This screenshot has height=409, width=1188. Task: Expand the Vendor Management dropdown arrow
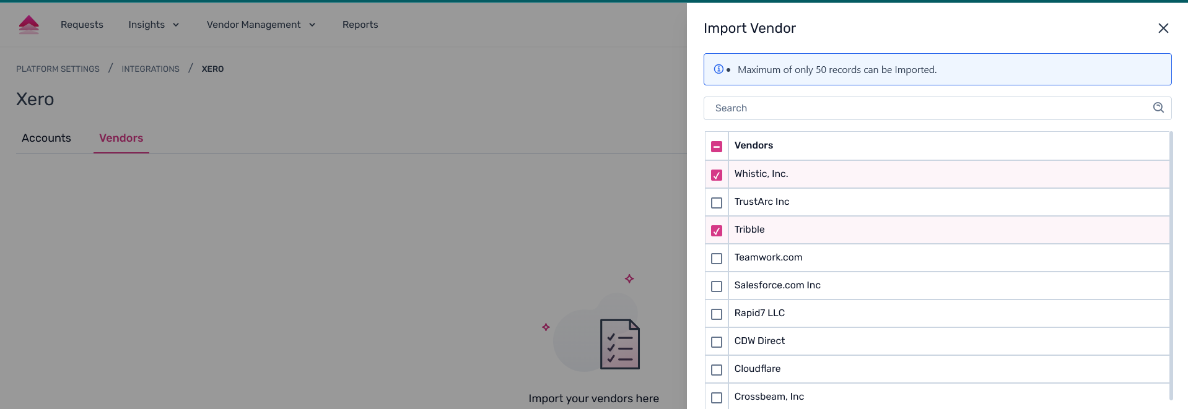312,25
